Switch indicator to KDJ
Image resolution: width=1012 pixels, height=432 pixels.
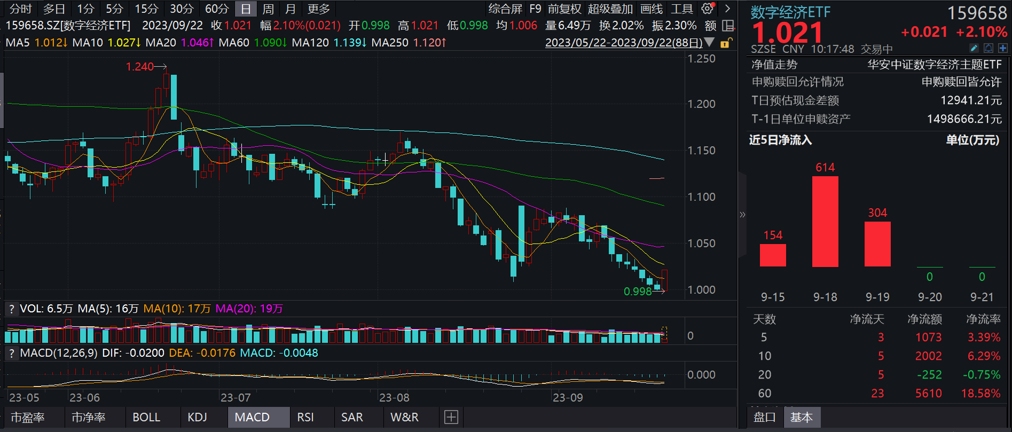(197, 417)
